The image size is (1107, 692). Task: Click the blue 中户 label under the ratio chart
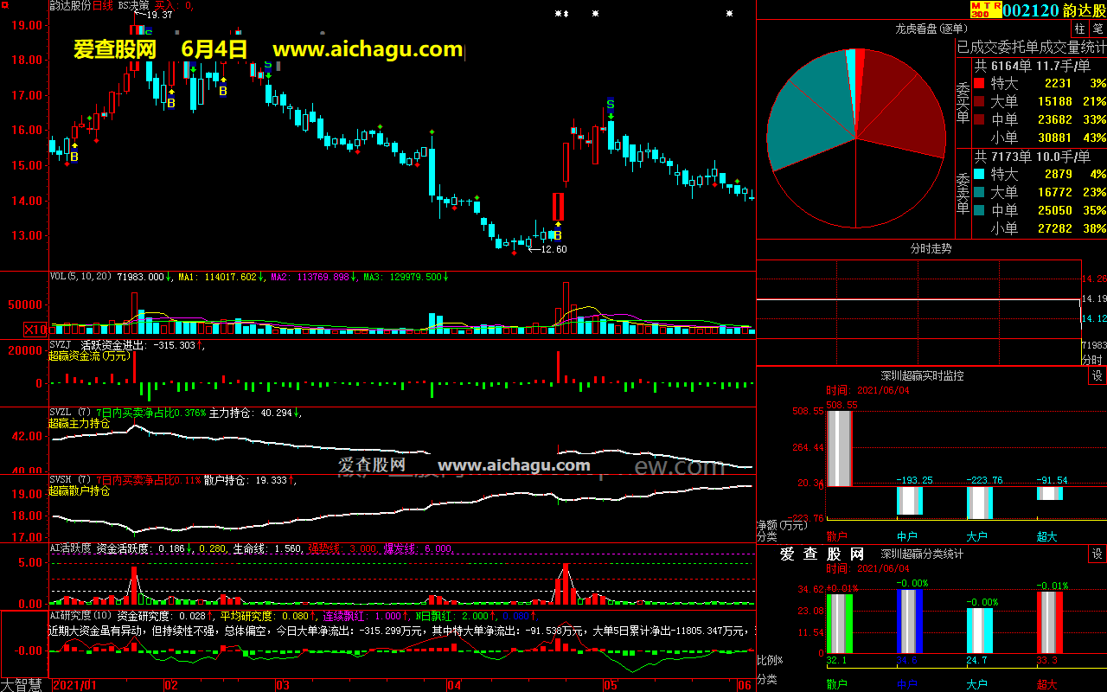907,684
